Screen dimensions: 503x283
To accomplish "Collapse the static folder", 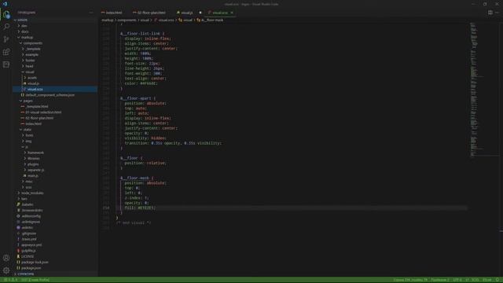I will pyautogui.click(x=28, y=130).
